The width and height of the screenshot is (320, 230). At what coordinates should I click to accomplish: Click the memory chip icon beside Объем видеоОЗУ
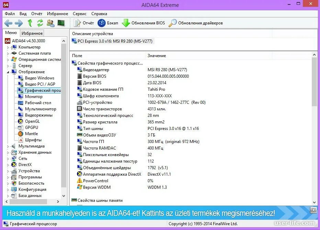79,135
